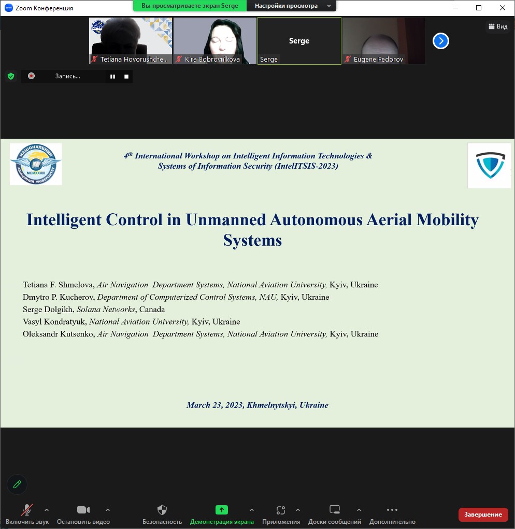This screenshot has width=515, height=529.
Task: Open the Security (Безопасность) shield icon
Action: 162,510
